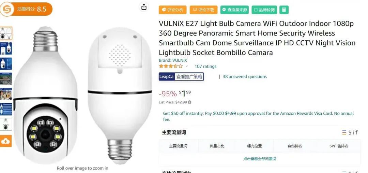The height and width of the screenshot is (173, 368).
Task: Click the info icon beside List Price
Action: (190, 102)
